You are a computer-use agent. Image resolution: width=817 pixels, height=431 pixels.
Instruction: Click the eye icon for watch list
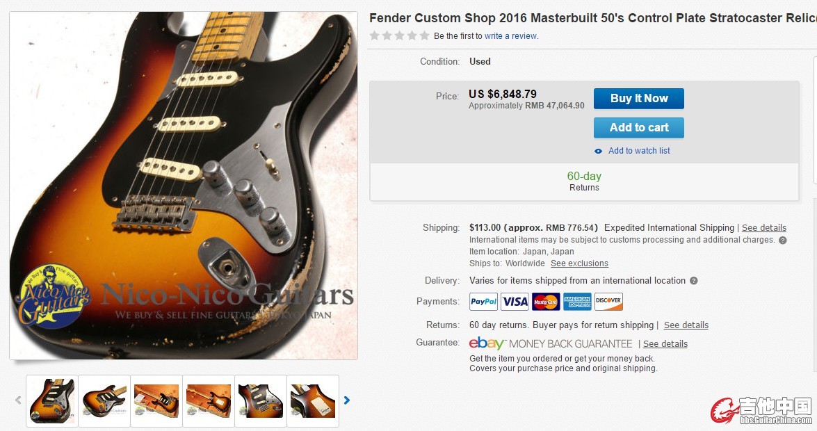[598, 151]
